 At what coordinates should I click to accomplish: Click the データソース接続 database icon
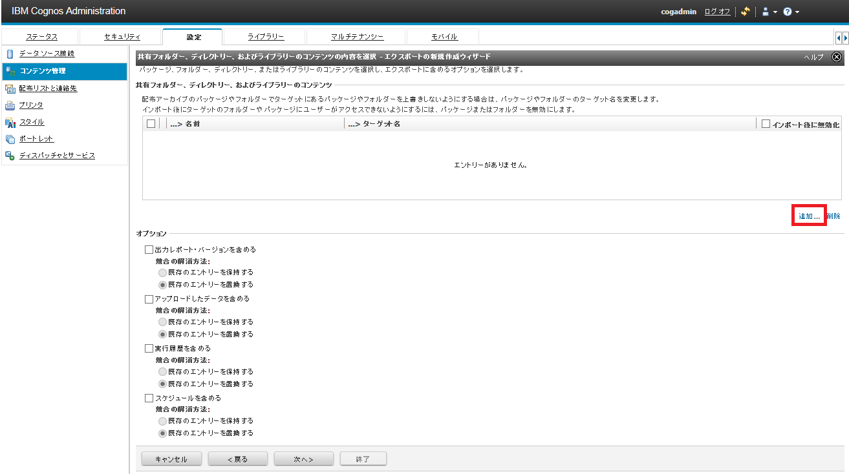10,54
